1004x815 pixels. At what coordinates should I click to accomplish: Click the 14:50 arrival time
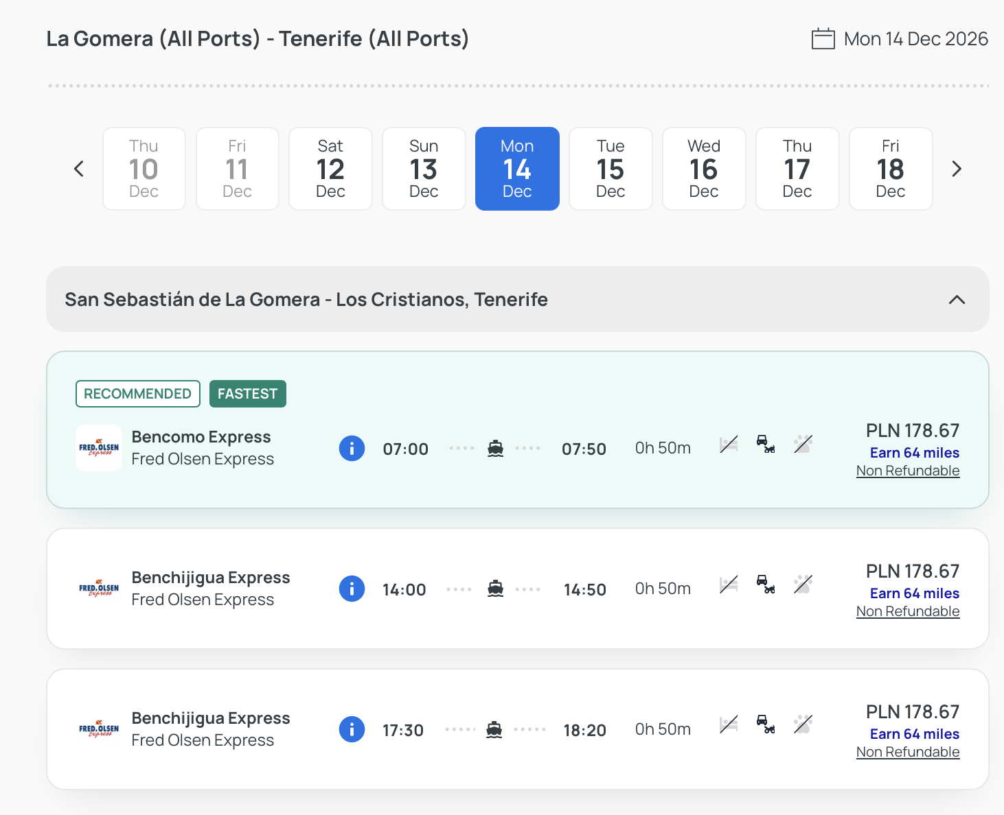(x=585, y=590)
